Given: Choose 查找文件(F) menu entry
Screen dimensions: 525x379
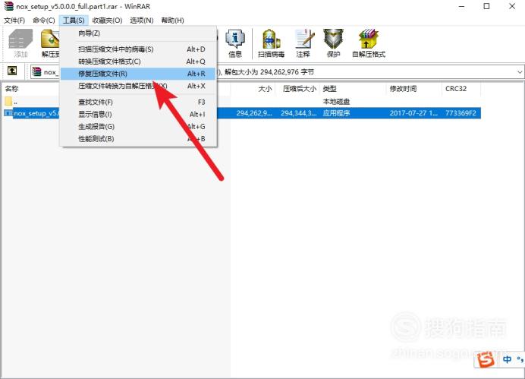Looking at the screenshot, I should tap(138, 103).
